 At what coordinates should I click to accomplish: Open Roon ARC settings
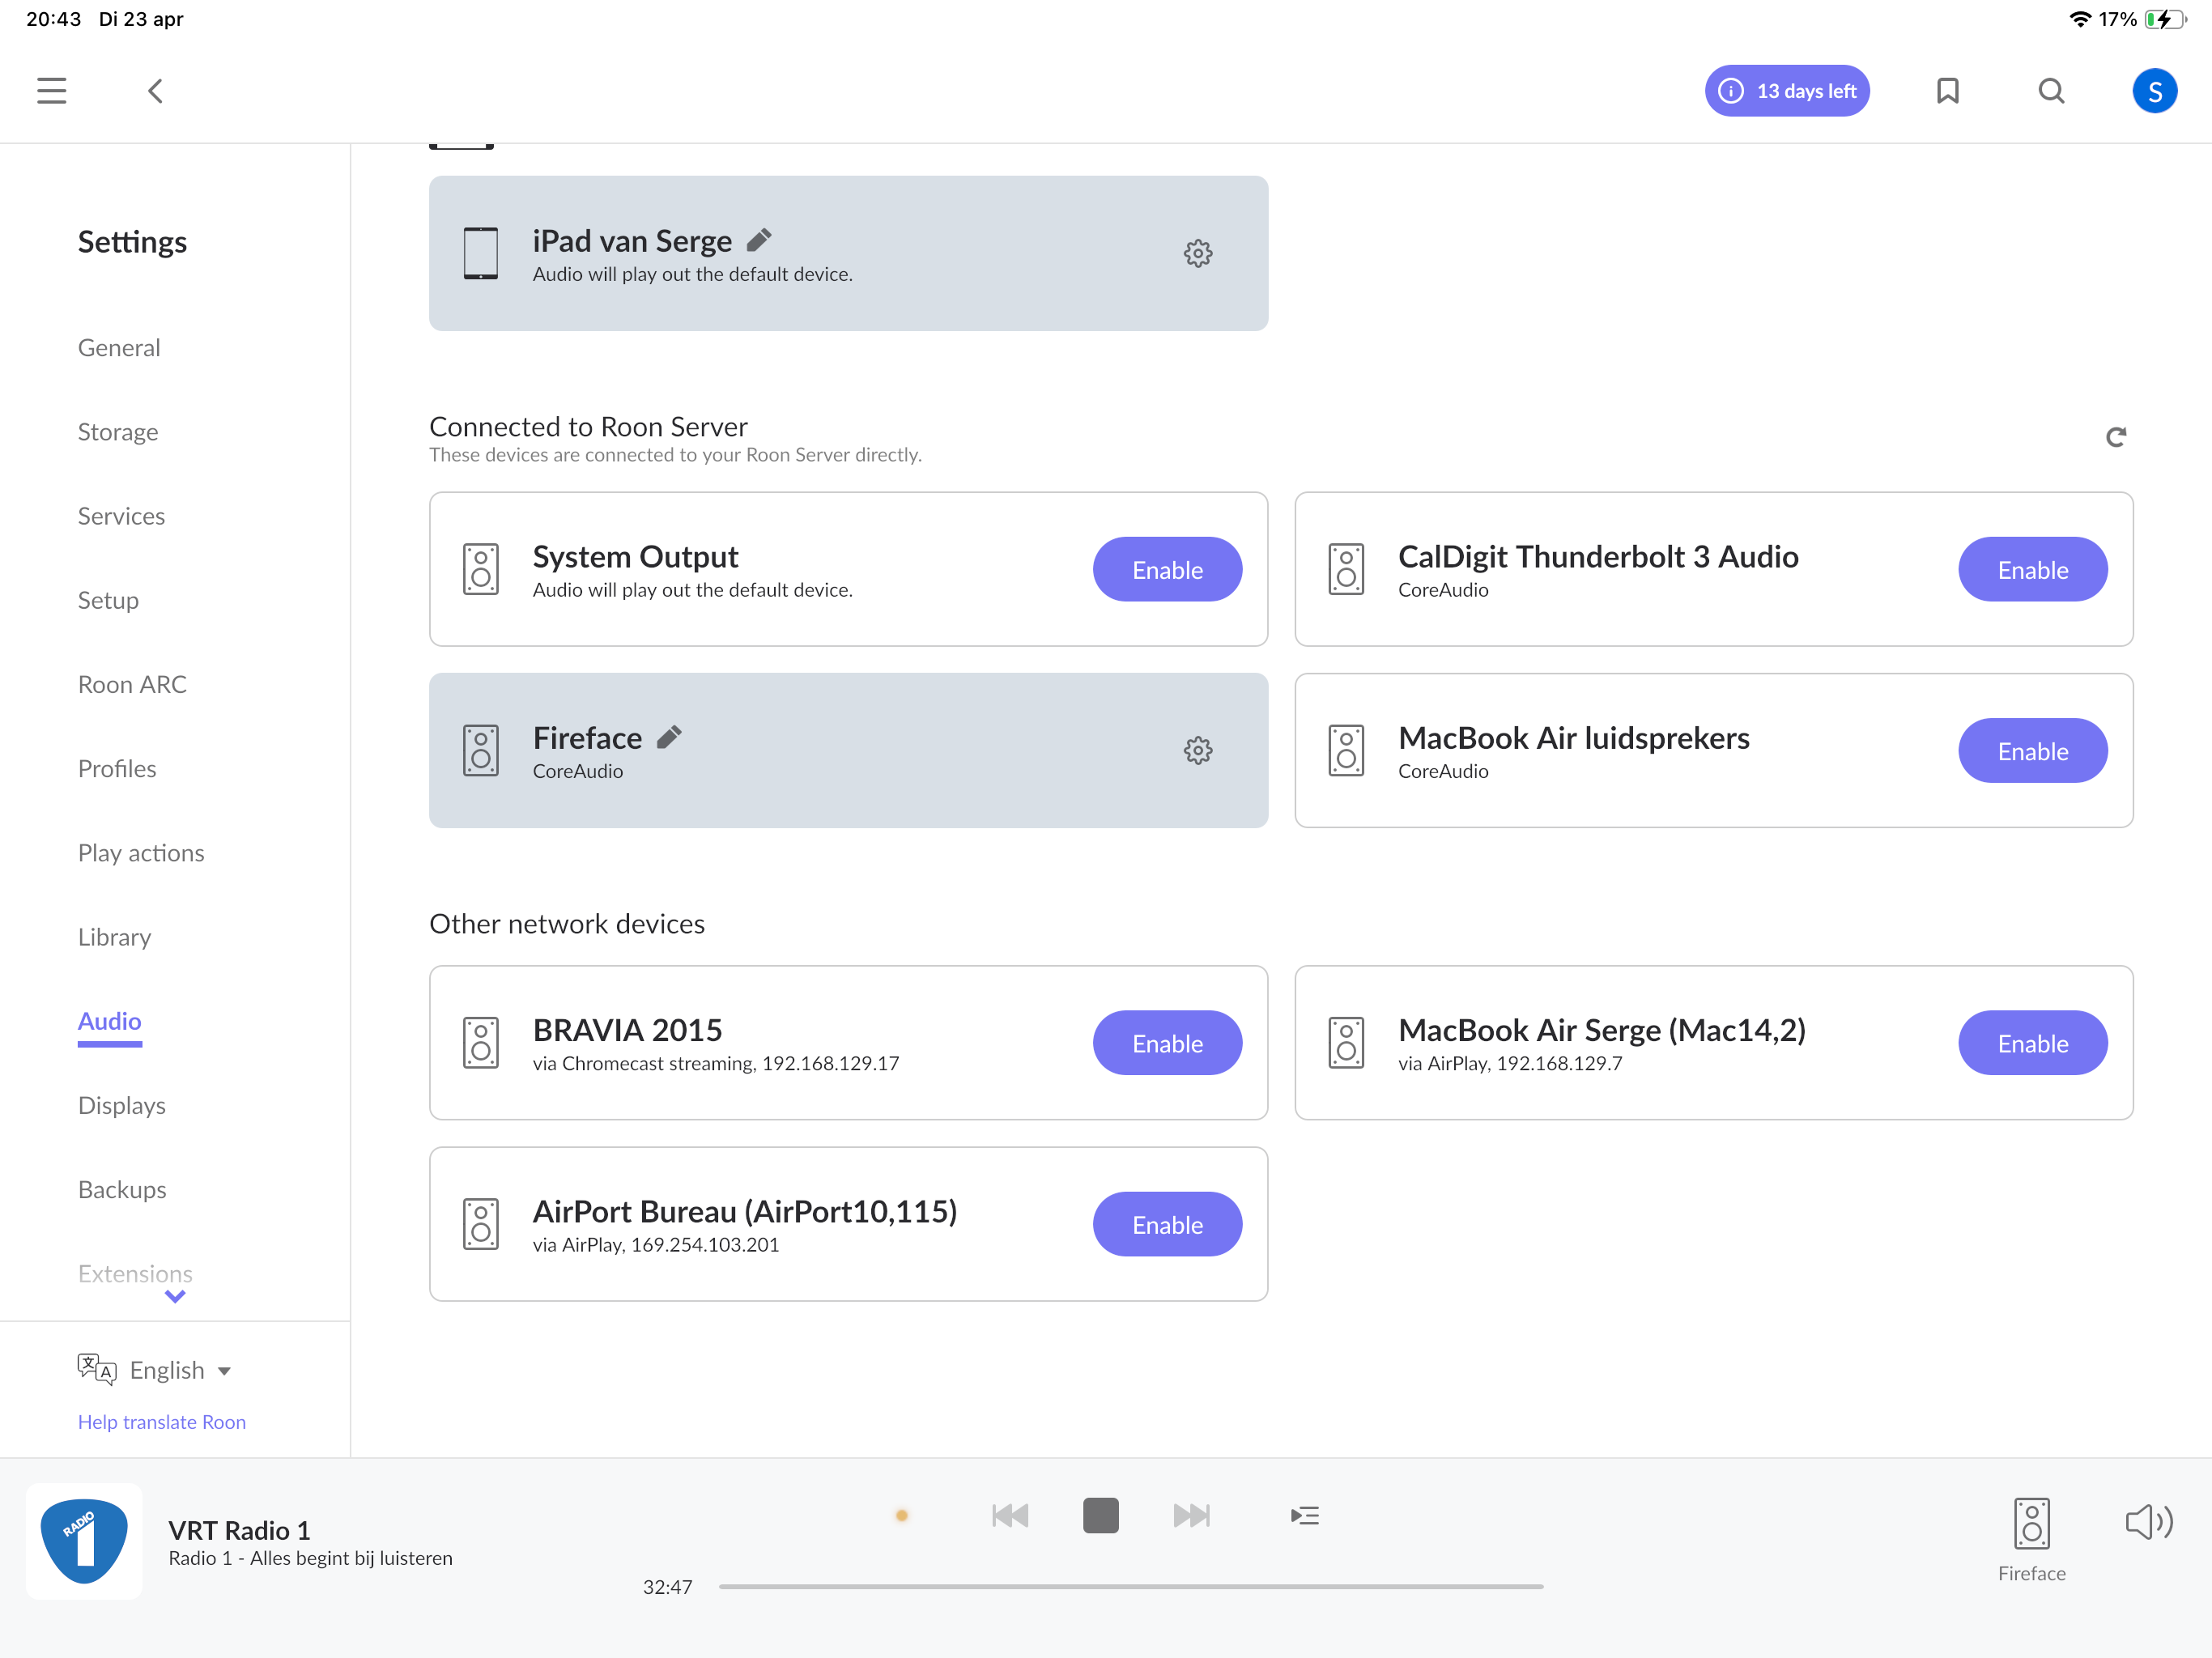tap(132, 684)
